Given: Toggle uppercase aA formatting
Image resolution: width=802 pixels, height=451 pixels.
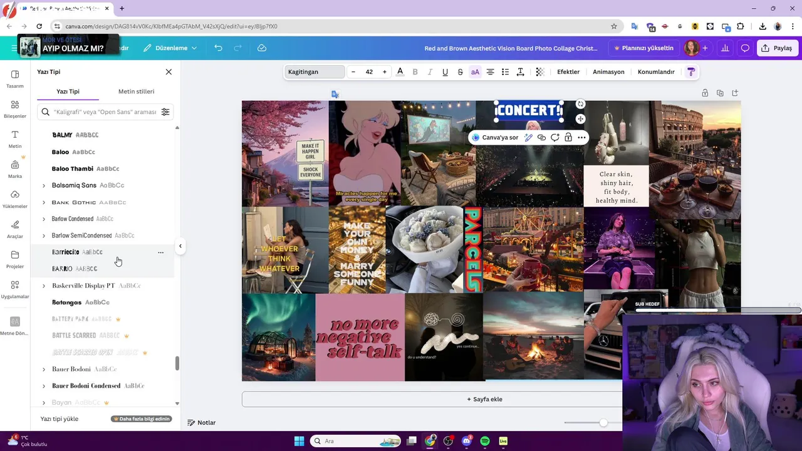Looking at the screenshot, I should [x=475, y=72].
